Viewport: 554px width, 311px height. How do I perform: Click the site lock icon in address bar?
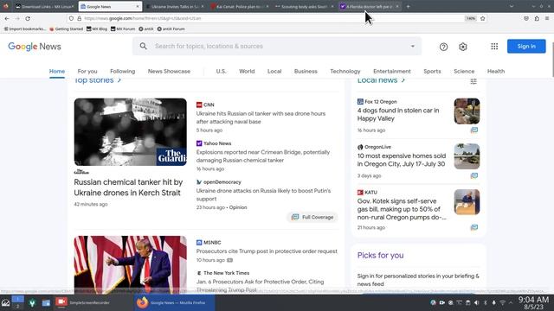[x=79, y=18]
